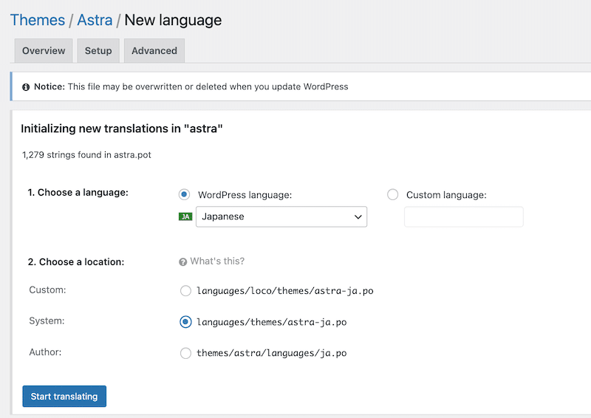This screenshot has height=418, width=591.
Task: Select Custom location languages/loco/themes/astra-ja.po
Action: 185,291
